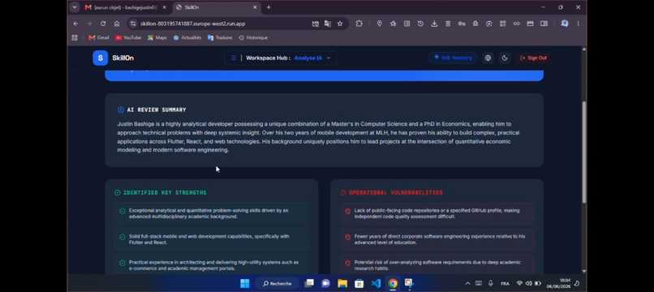Screen dimensions: 654x292
Task: Close the SkillOn browser tab
Action: (x=256, y=7)
